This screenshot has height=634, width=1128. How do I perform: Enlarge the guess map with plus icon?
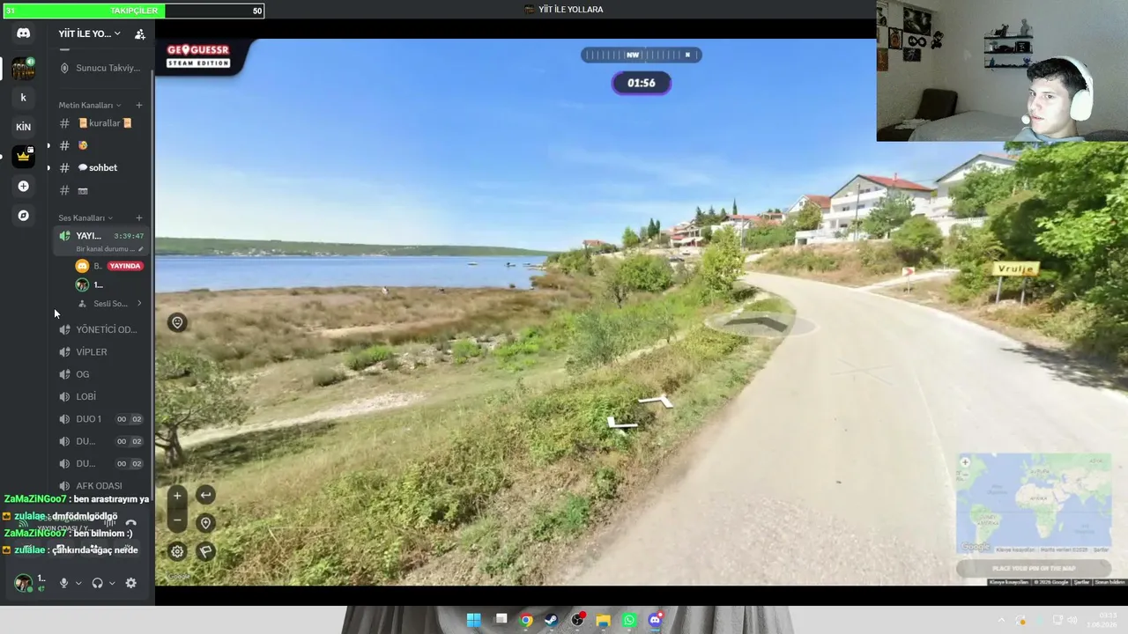point(965,462)
